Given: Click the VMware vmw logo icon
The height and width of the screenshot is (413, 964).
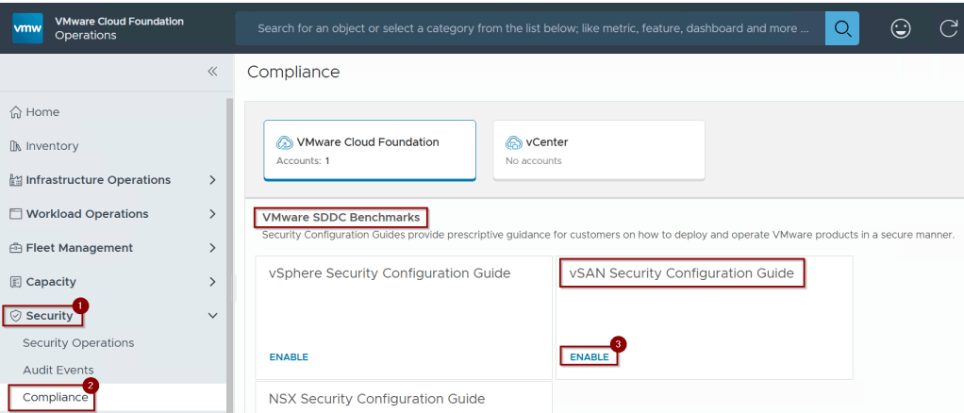Looking at the screenshot, I should (27, 28).
